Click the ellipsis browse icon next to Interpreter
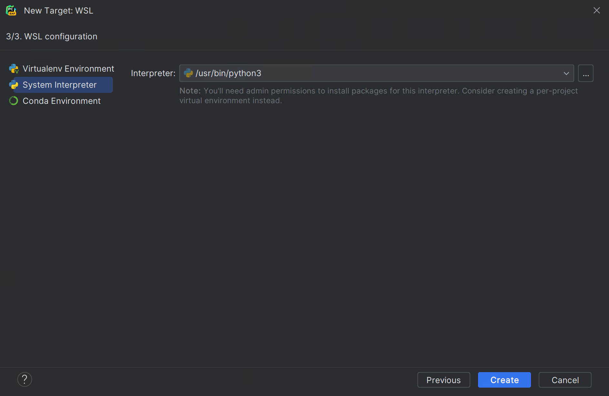Image resolution: width=609 pixels, height=396 pixels. pos(585,73)
